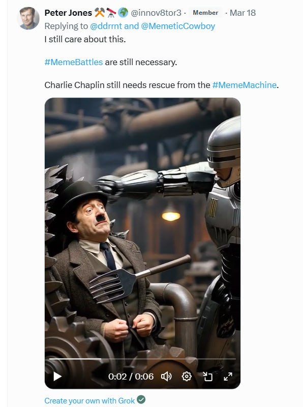Visit the @innov8tor3 handle
The width and height of the screenshot is (303, 407).
(156, 13)
